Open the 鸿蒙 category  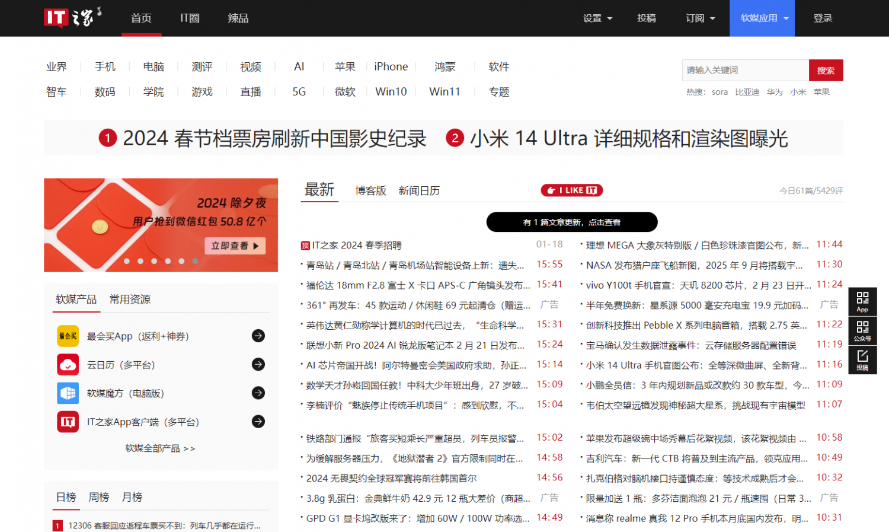click(x=445, y=66)
